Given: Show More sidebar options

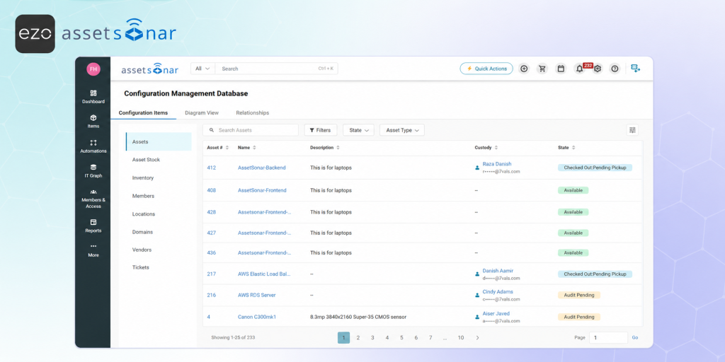Looking at the screenshot, I should [x=93, y=250].
